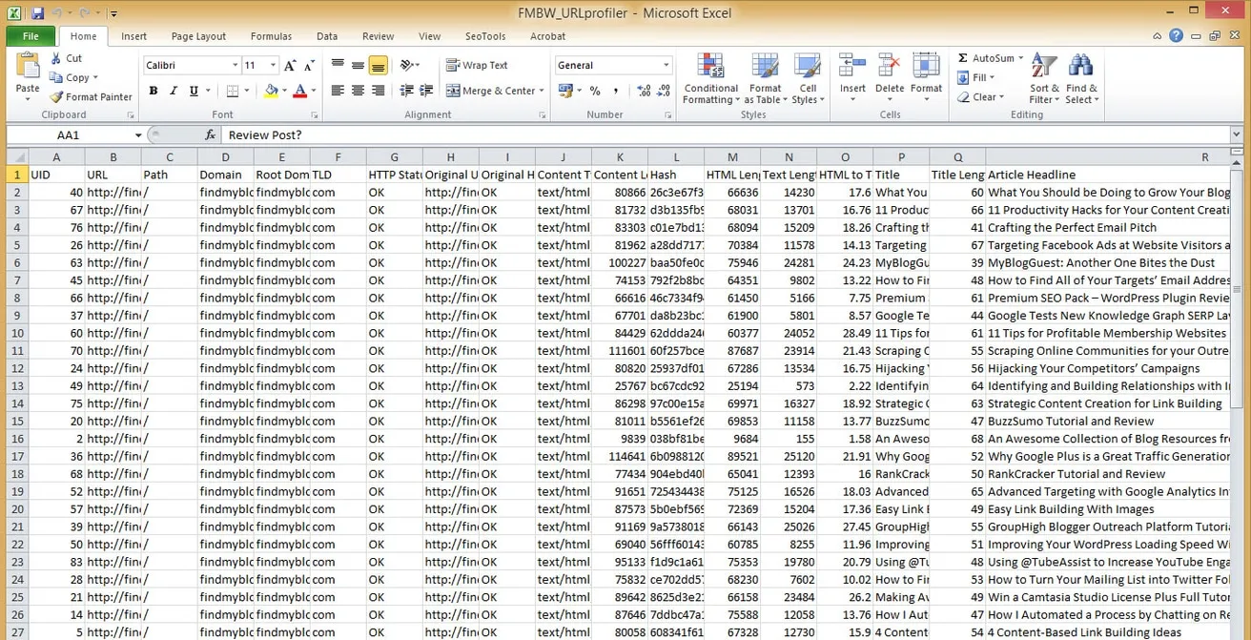Image resolution: width=1251 pixels, height=640 pixels.
Task: Toggle Align Text Left
Action: pyautogui.click(x=338, y=91)
